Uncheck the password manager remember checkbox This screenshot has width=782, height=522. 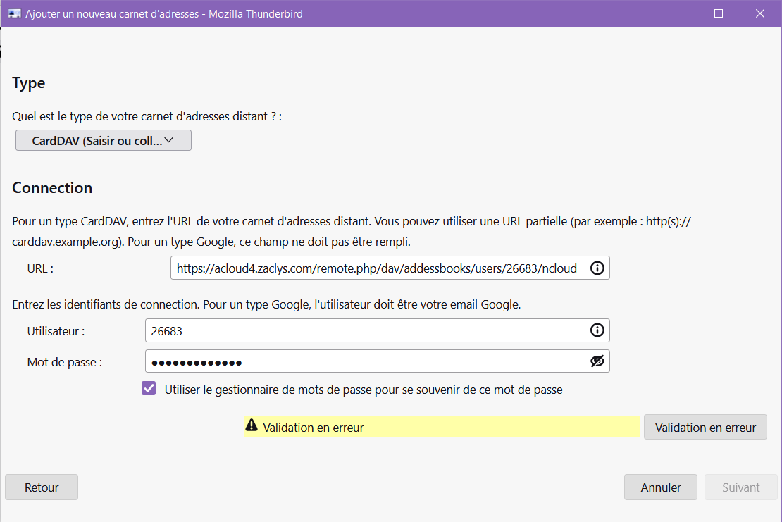point(149,389)
